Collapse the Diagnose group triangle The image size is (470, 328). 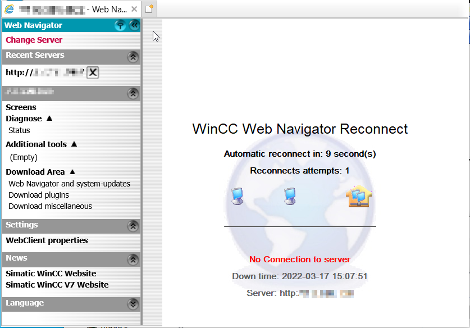[x=49, y=119]
